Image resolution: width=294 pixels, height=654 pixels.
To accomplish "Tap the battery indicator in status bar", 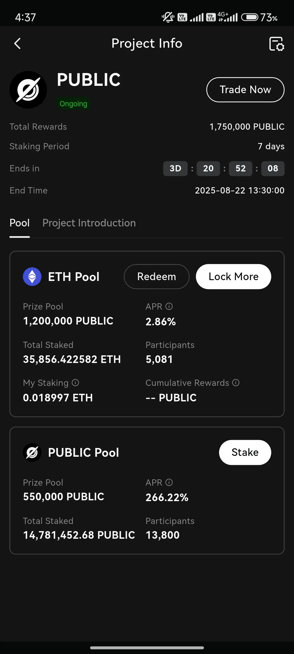I will click(x=250, y=17).
